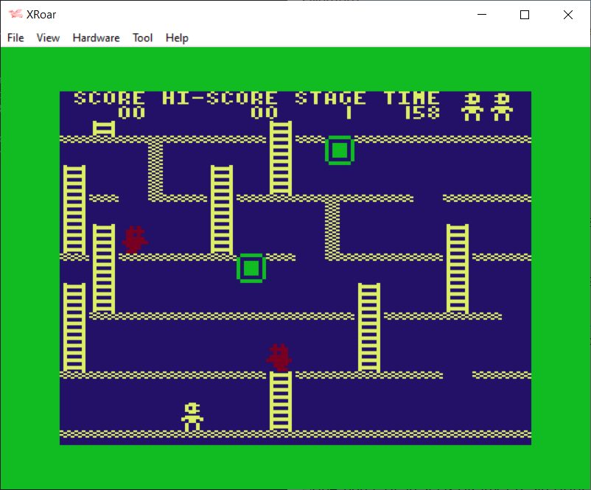This screenshot has height=490, width=591.
Task: Open the Hardware menu
Action: (96, 38)
